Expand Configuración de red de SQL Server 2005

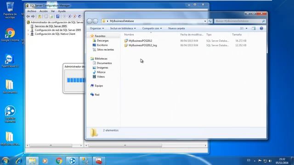tap(28, 30)
